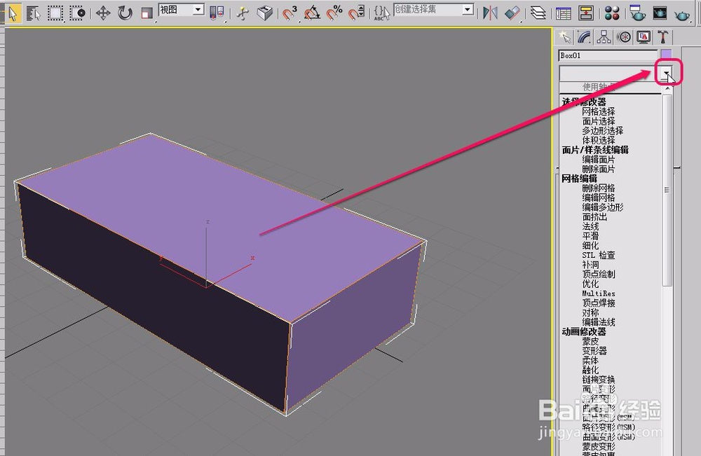Activate the Select and Scale tool
The image size is (701, 456).
pyautogui.click(x=147, y=13)
